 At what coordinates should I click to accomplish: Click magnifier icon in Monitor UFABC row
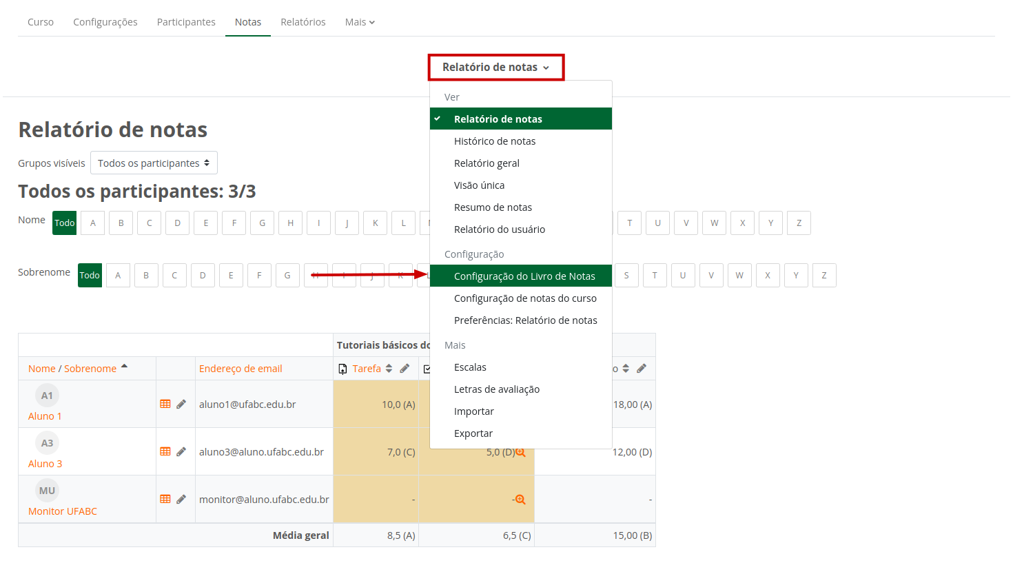point(521,500)
